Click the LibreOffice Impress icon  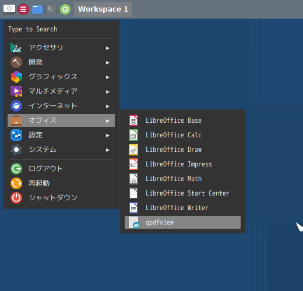(x=133, y=164)
